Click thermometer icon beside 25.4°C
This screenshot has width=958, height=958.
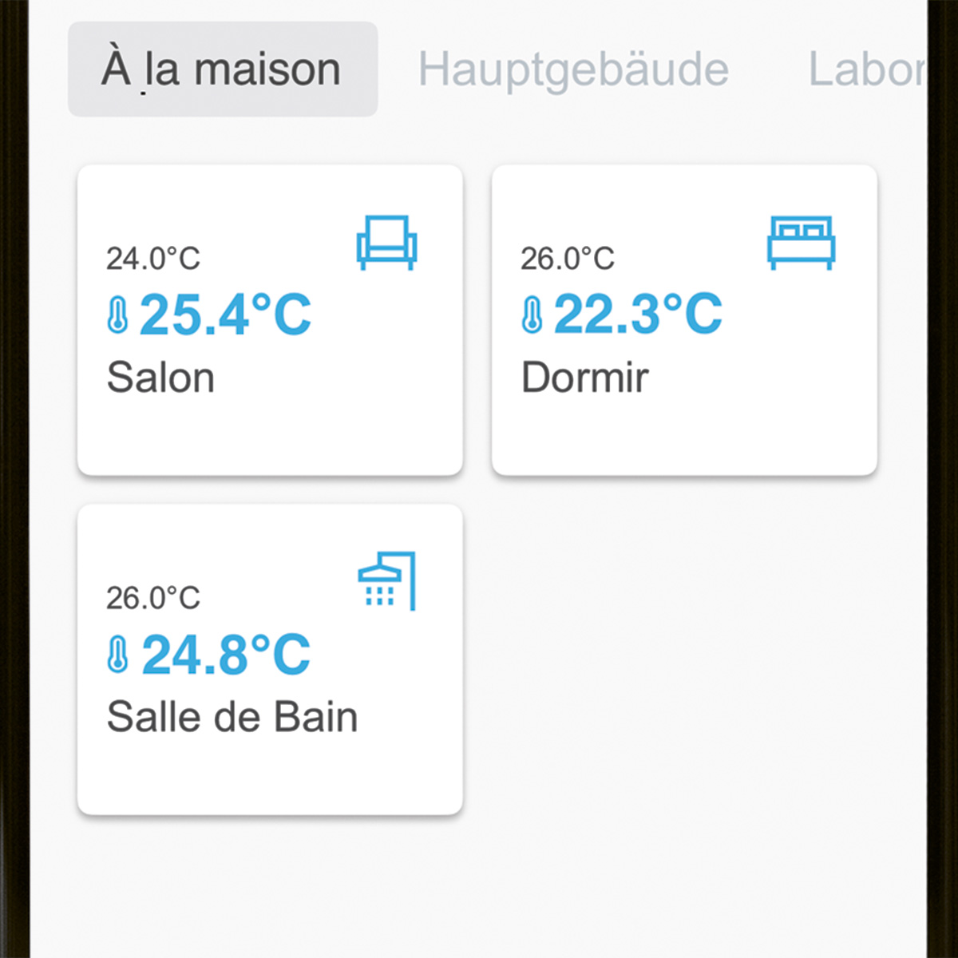click(x=118, y=315)
